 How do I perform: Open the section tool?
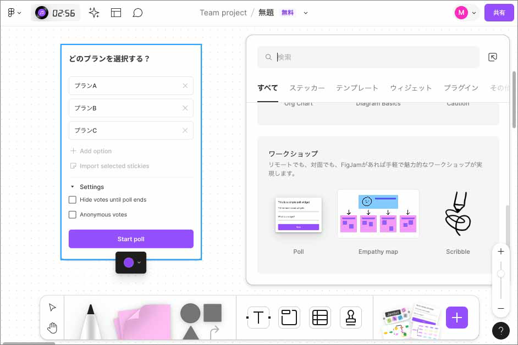point(289,318)
